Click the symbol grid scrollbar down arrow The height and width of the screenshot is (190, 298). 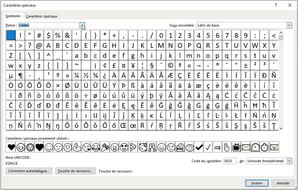[x=281, y=129]
